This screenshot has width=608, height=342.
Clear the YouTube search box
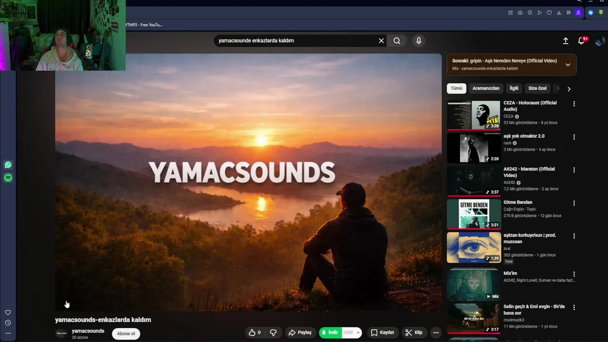pyautogui.click(x=381, y=41)
